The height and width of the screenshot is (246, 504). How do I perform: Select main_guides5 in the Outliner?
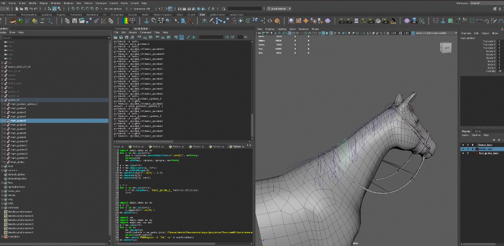pos(18,120)
